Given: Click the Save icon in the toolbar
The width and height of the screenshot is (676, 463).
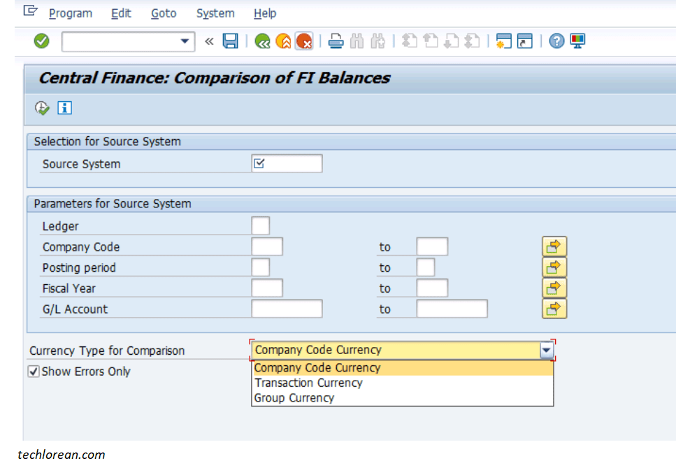Looking at the screenshot, I should click(x=230, y=41).
